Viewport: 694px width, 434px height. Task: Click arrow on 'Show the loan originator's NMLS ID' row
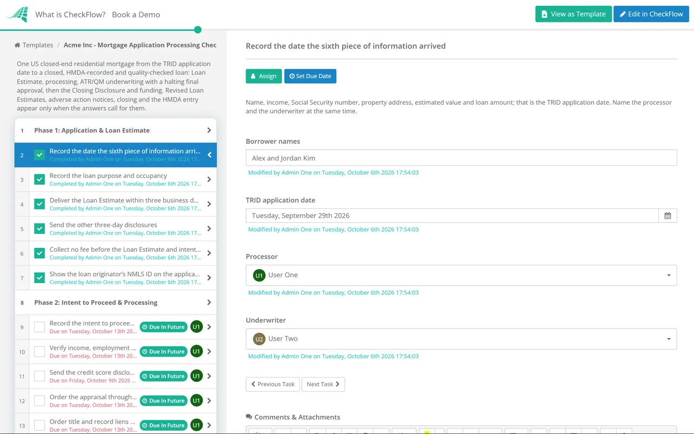pyautogui.click(x=209, y=278)
